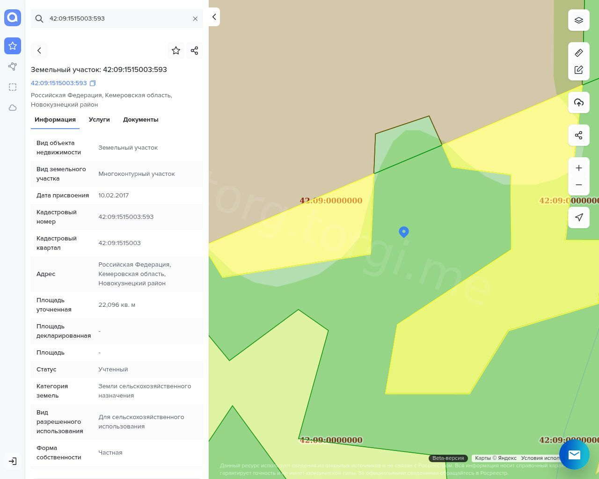The height and width of the screenshot is (479, 599).
Task: Open the Документы tab
Action: pos(140,120)
